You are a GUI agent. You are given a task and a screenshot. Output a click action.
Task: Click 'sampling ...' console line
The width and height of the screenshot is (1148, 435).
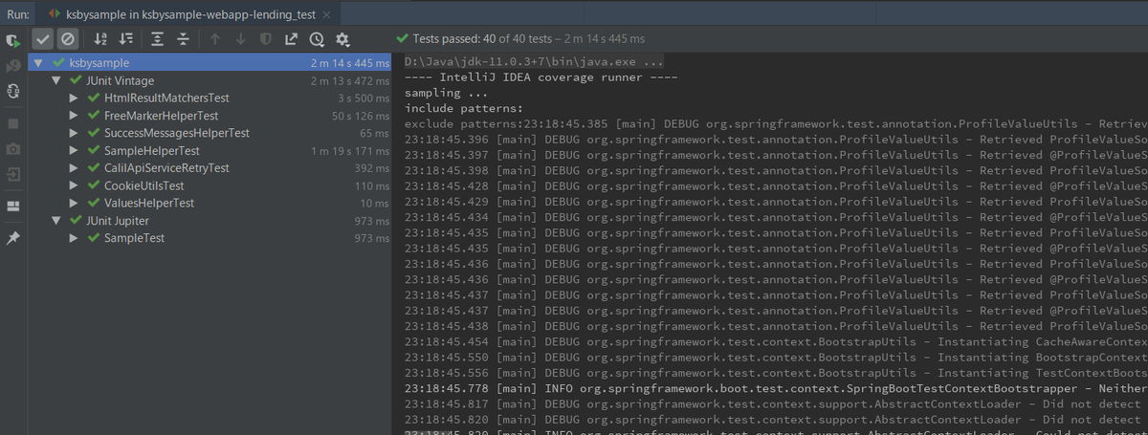447,93
